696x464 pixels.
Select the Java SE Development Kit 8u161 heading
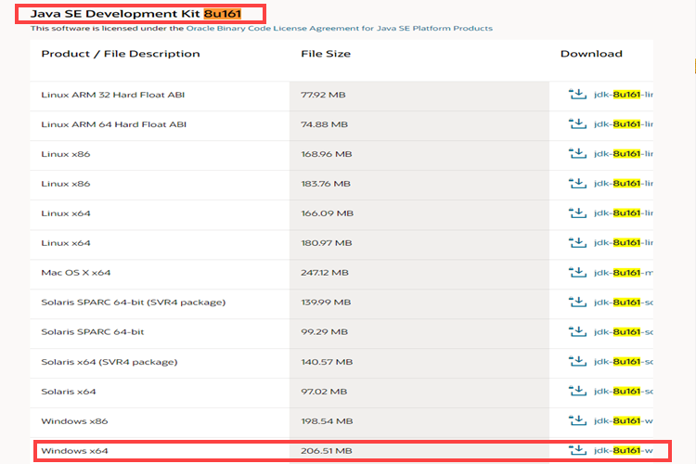(x=135, y=14)
